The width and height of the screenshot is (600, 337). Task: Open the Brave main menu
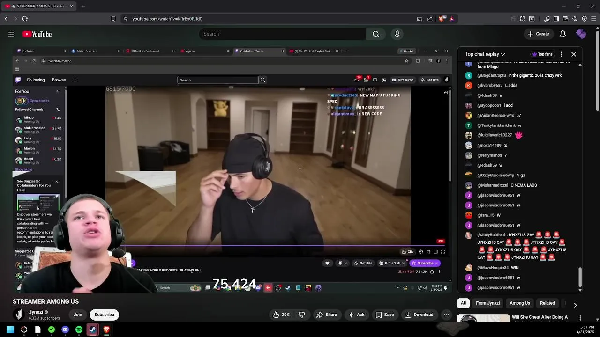point(593,19)
